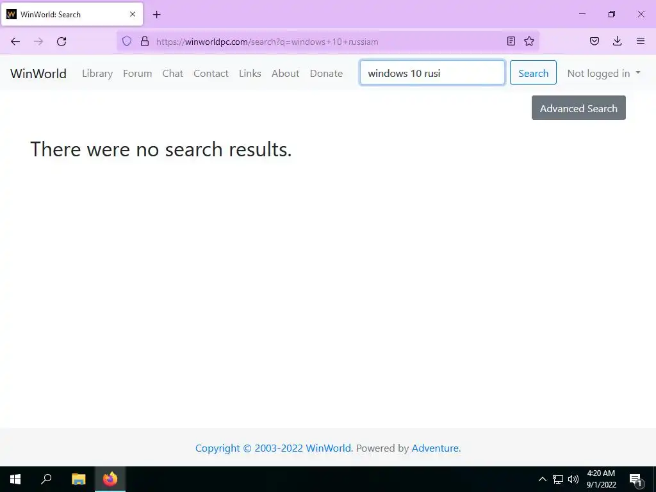Screen dimensions: 656x492
Task: Go back one page in Firefox
Action: 15,42
